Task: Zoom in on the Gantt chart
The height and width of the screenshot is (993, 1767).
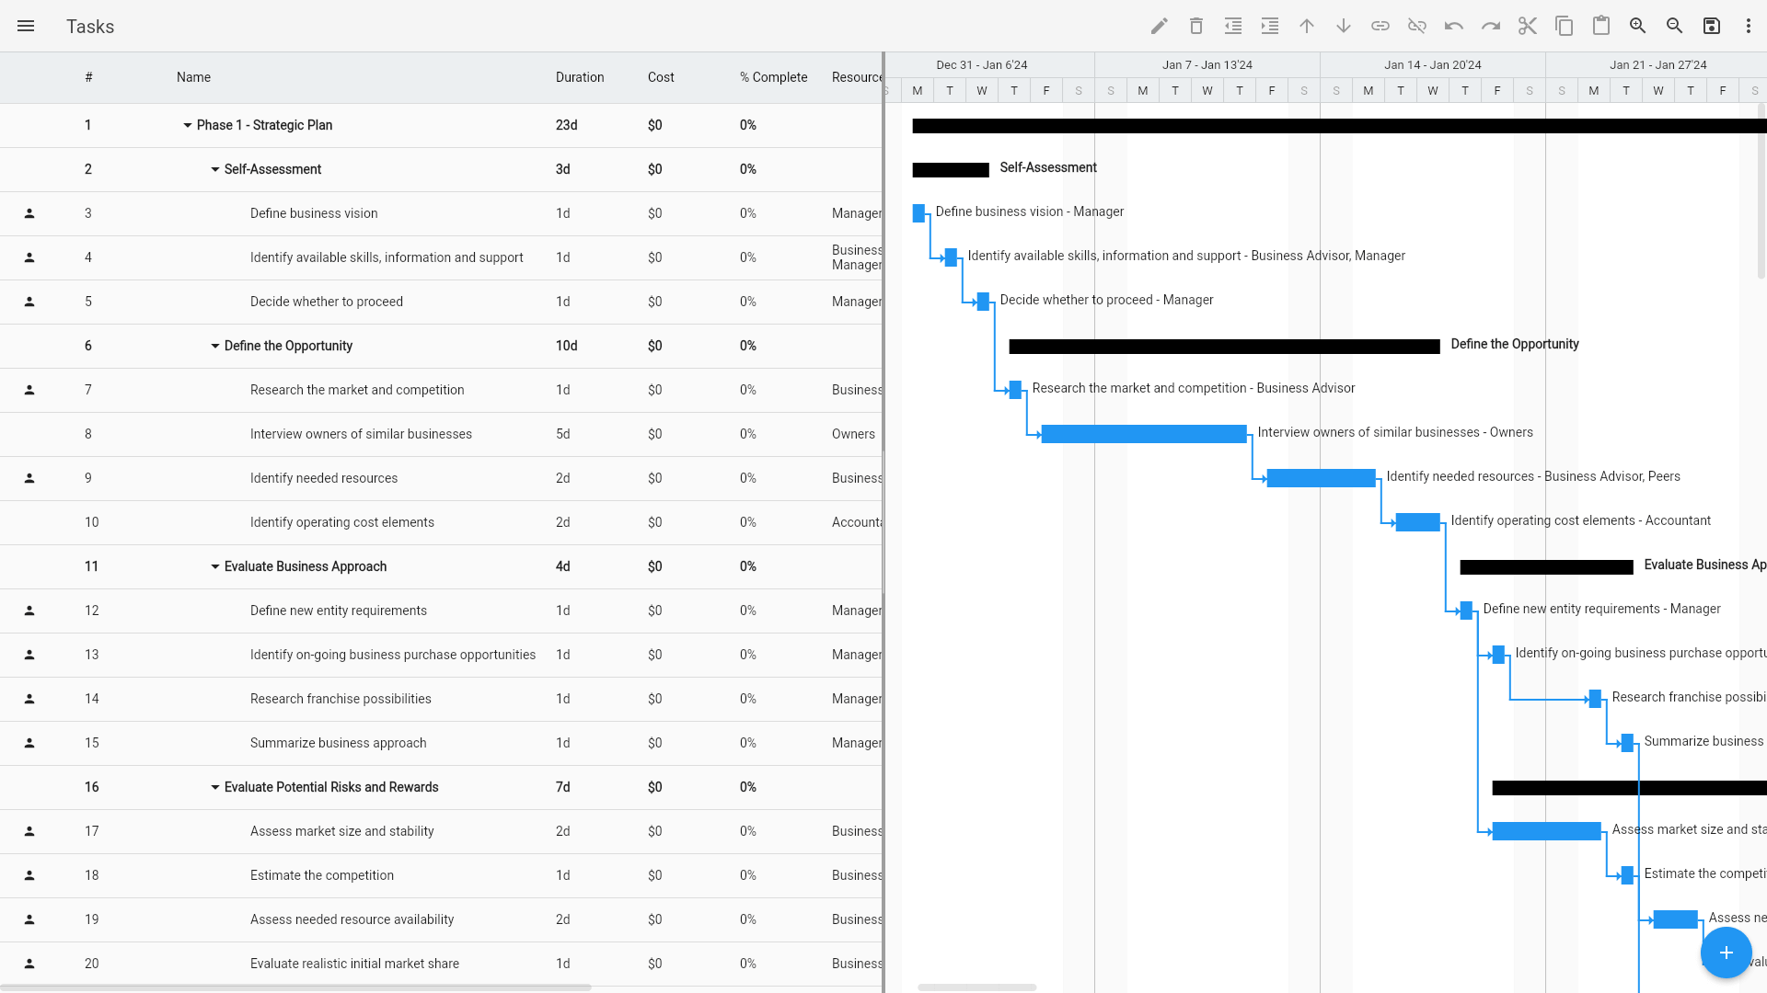Action: [1638, 26]
